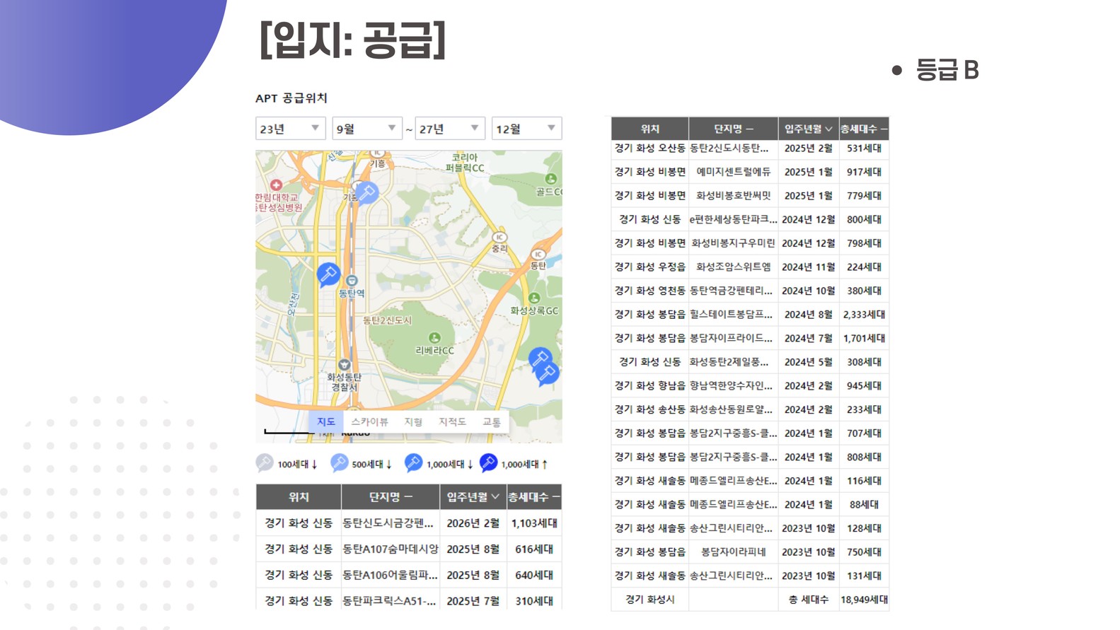Open the 27년 end year dropdown
The width and height of the screenshot is (1120, 630).
point(449,129)
